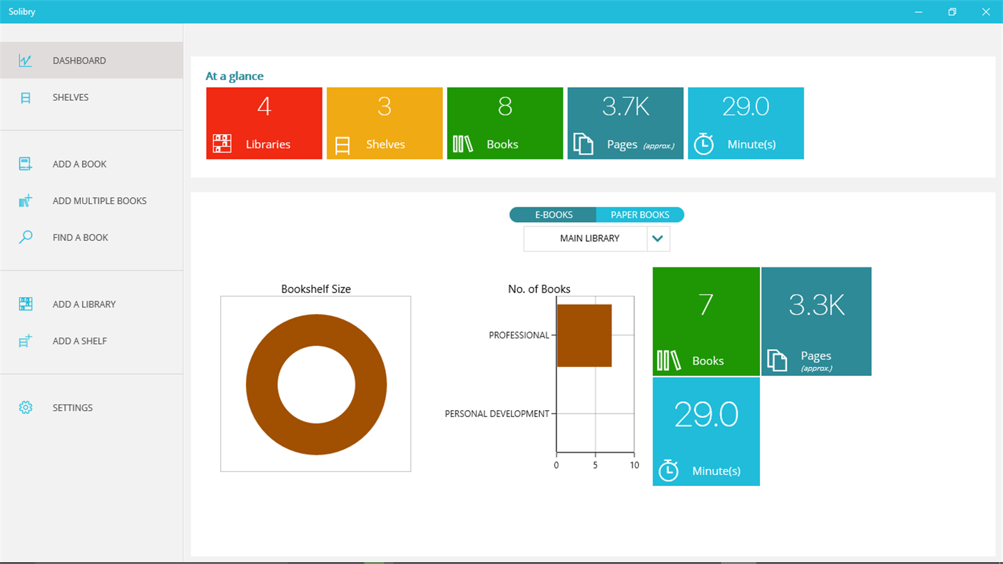The height and width of the screenshot is (564, 1003).
Task: Click the Find a Book magnifier icon
Action: (x=26, y=237)
